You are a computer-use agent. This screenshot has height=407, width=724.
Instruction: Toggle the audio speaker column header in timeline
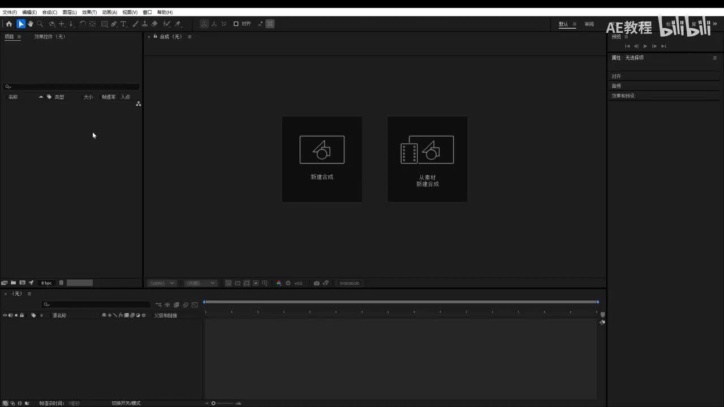click(x=11, y=315)
